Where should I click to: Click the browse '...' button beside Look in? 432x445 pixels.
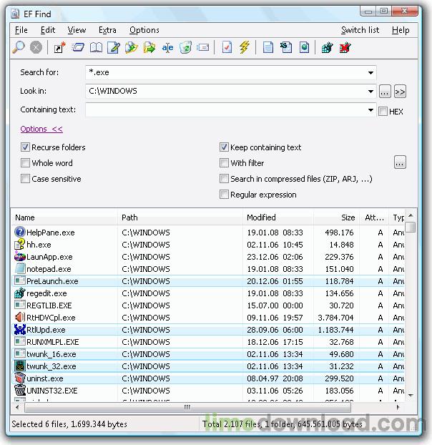coord(385,92)
